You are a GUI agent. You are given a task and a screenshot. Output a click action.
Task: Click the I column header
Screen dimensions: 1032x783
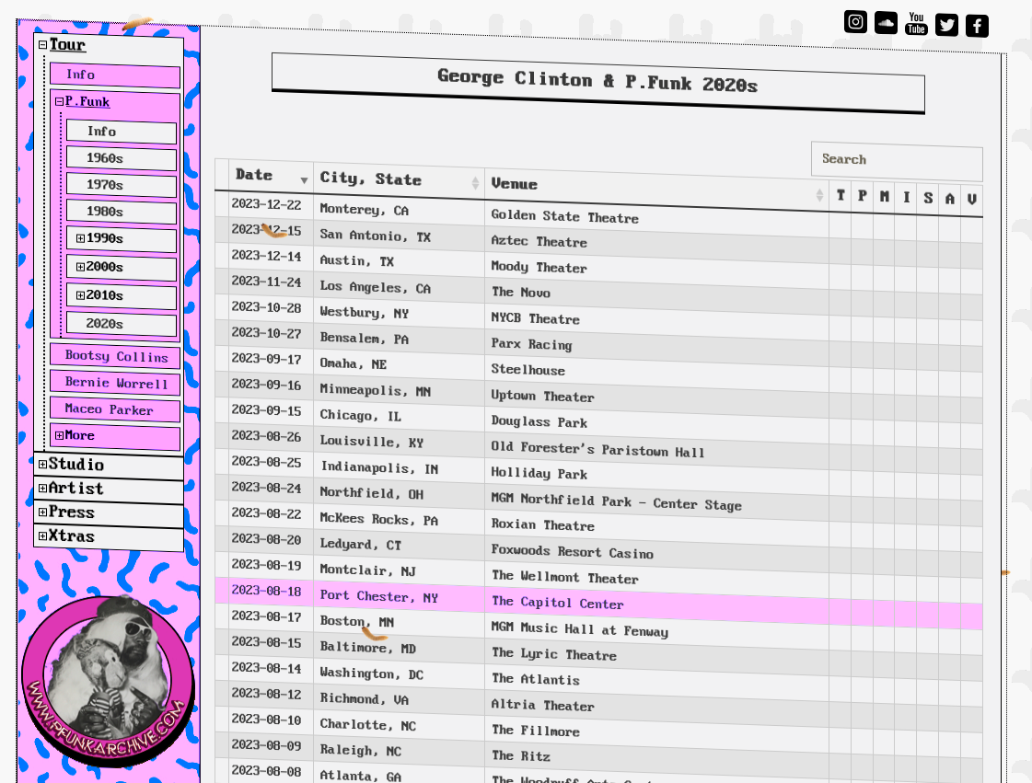pos(906,197)
